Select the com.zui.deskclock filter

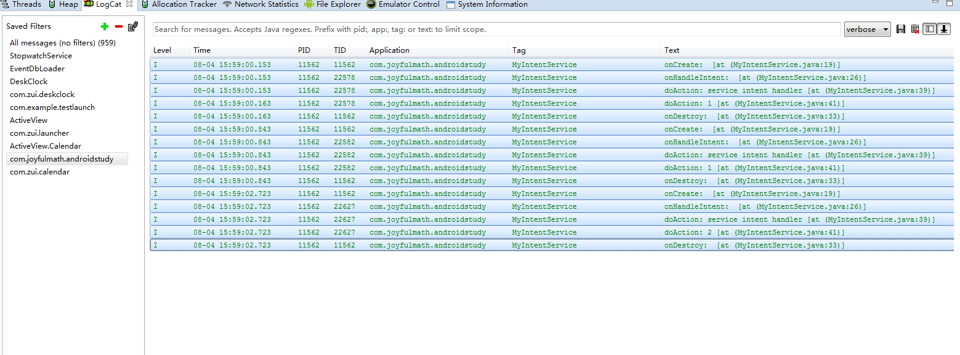point(42,95)
